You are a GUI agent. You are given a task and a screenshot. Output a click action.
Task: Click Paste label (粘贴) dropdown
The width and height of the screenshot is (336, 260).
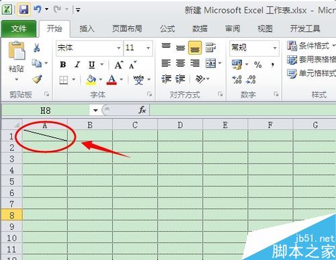pyautogui.click(x=16, y=72)
